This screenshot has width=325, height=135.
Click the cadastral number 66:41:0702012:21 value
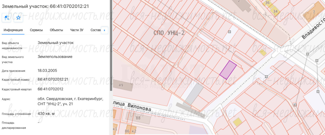tap(53, 79)
